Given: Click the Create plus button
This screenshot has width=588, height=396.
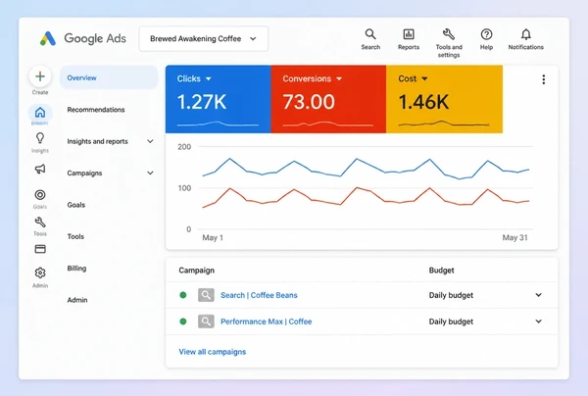Looking at the screenshot, I should pos(40,76).
